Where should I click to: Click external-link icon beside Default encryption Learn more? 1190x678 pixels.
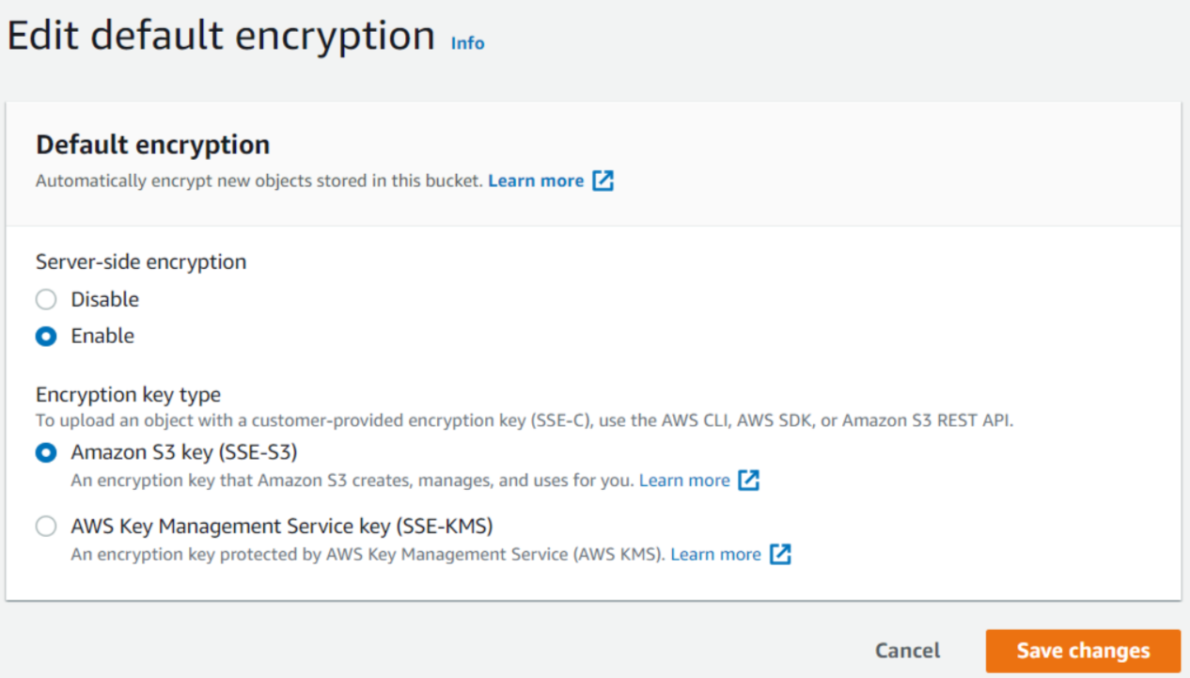(x=603, y=181)
